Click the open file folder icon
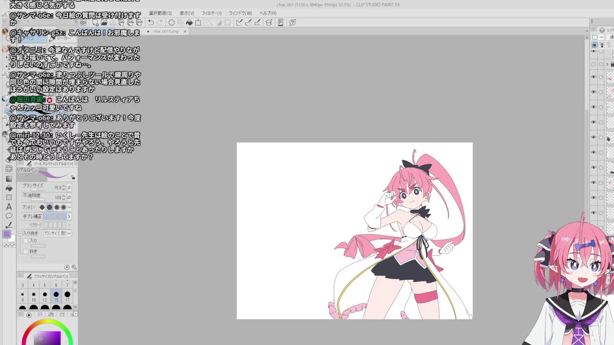The image size is (614, 345). pyautogui.click(x=104, y=23)
